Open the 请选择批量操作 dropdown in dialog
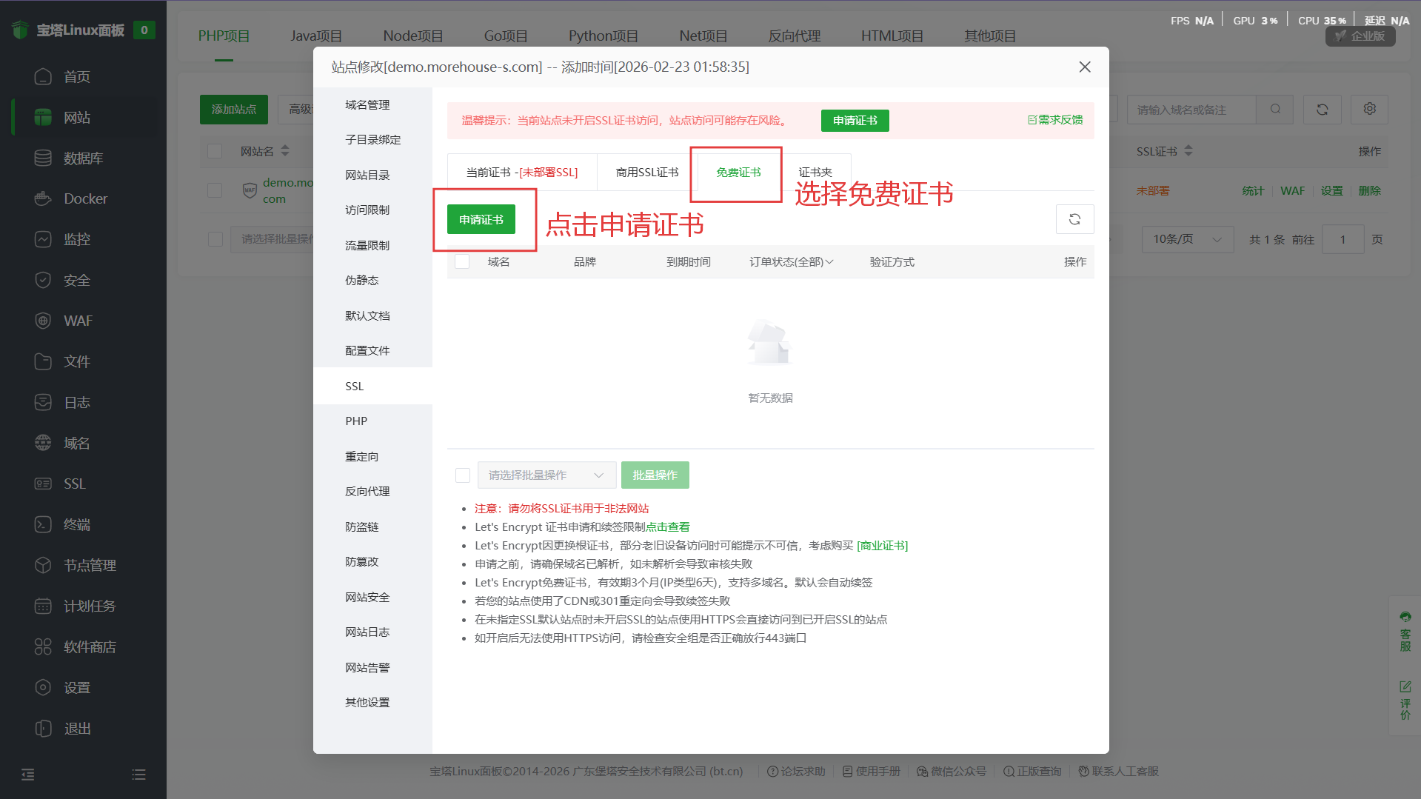This screenshot has width=1421, height=799. [x=546, y=475]
